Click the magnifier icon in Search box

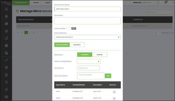149,12
